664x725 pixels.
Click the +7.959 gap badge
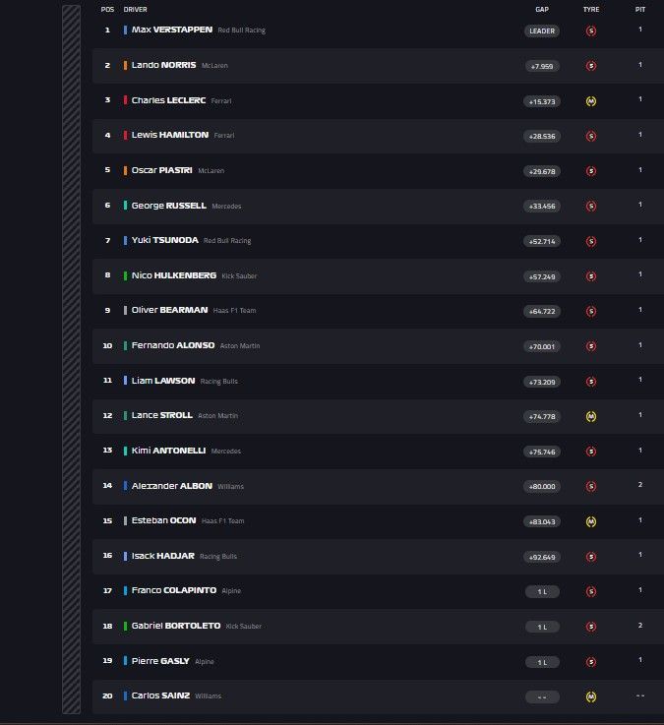pos(542,66)
